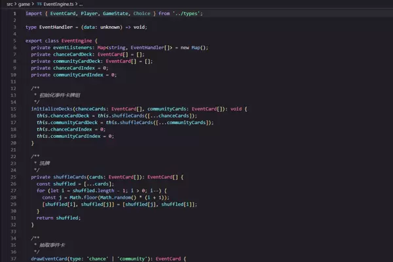This screenshot has height=262, width=393.
Task: Open the 'src' breadcrumb folder
Action: (x=10, y=4)
